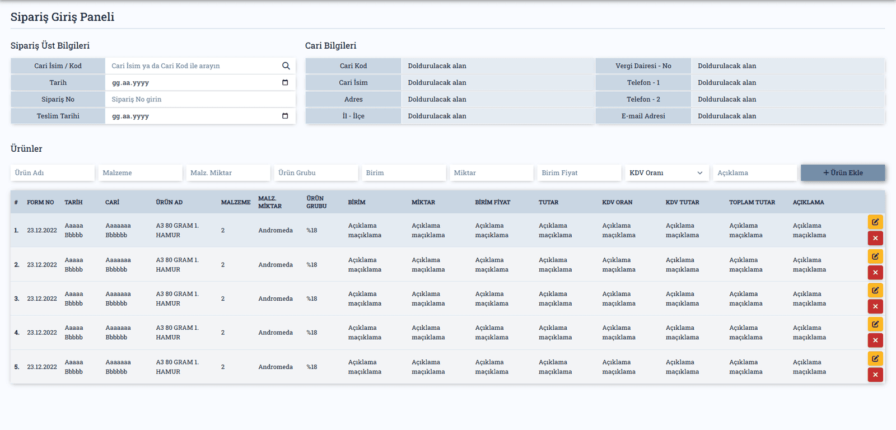
Task: Open the Teslim Tarihi calendar picker icon
Action: (285, 116)
